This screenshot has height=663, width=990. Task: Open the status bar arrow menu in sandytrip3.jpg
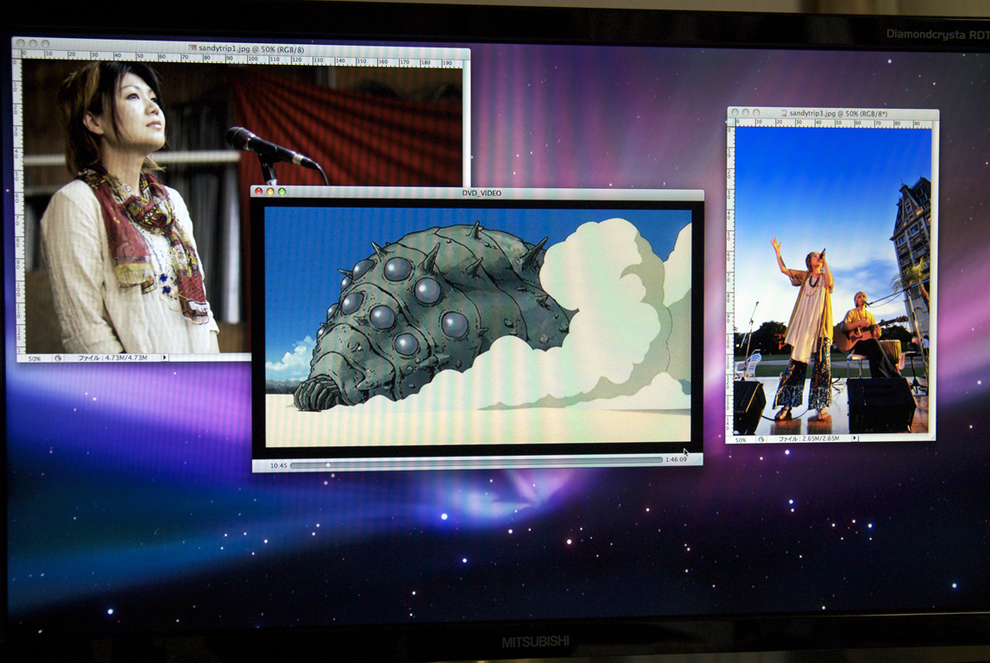(x=854, y=438)
